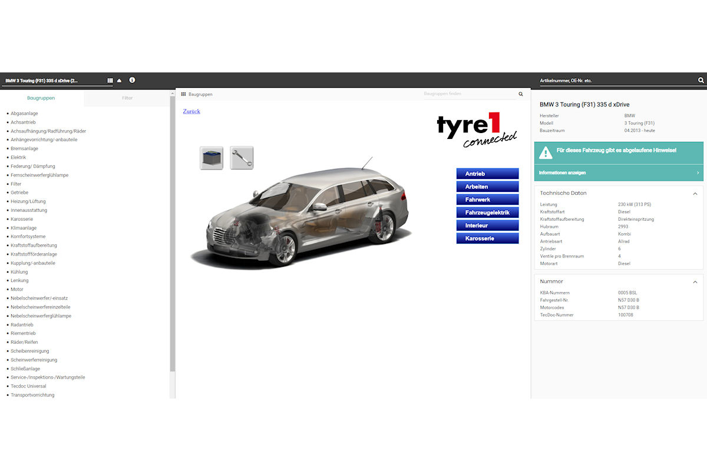The width and height of the screenshot is (707, 471).
Task: Open Motor in the group list
Action: [x=17, y=290]
